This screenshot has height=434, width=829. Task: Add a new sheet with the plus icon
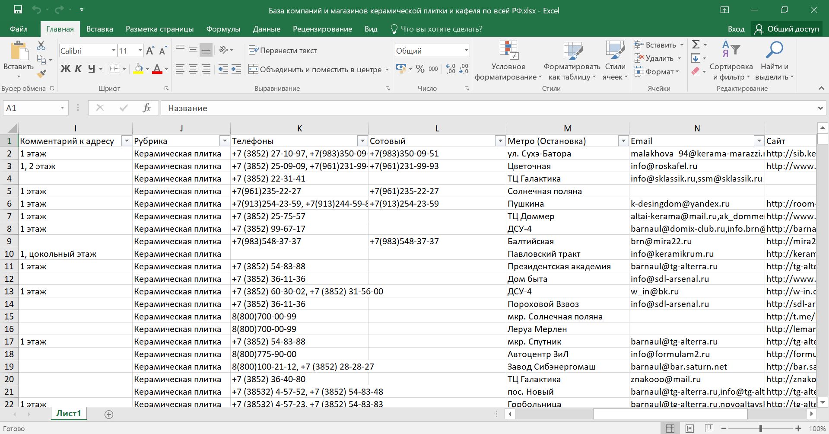[109, 415]
